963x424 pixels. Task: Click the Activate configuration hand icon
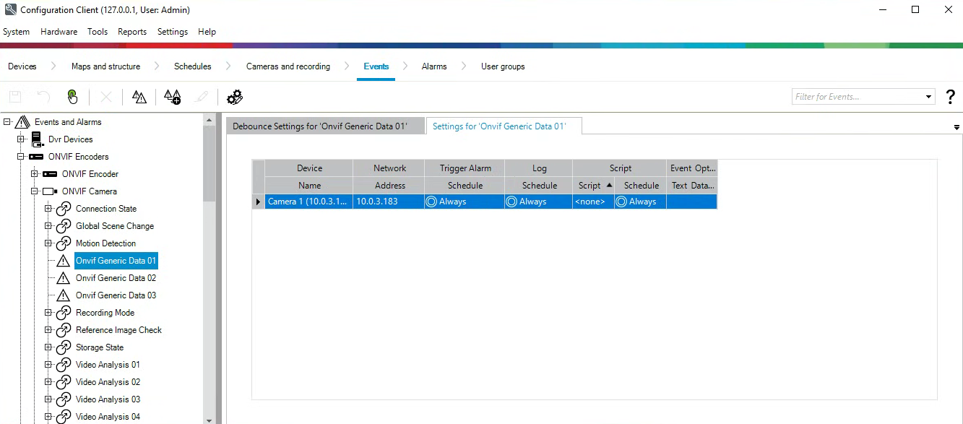pos(72,97)
